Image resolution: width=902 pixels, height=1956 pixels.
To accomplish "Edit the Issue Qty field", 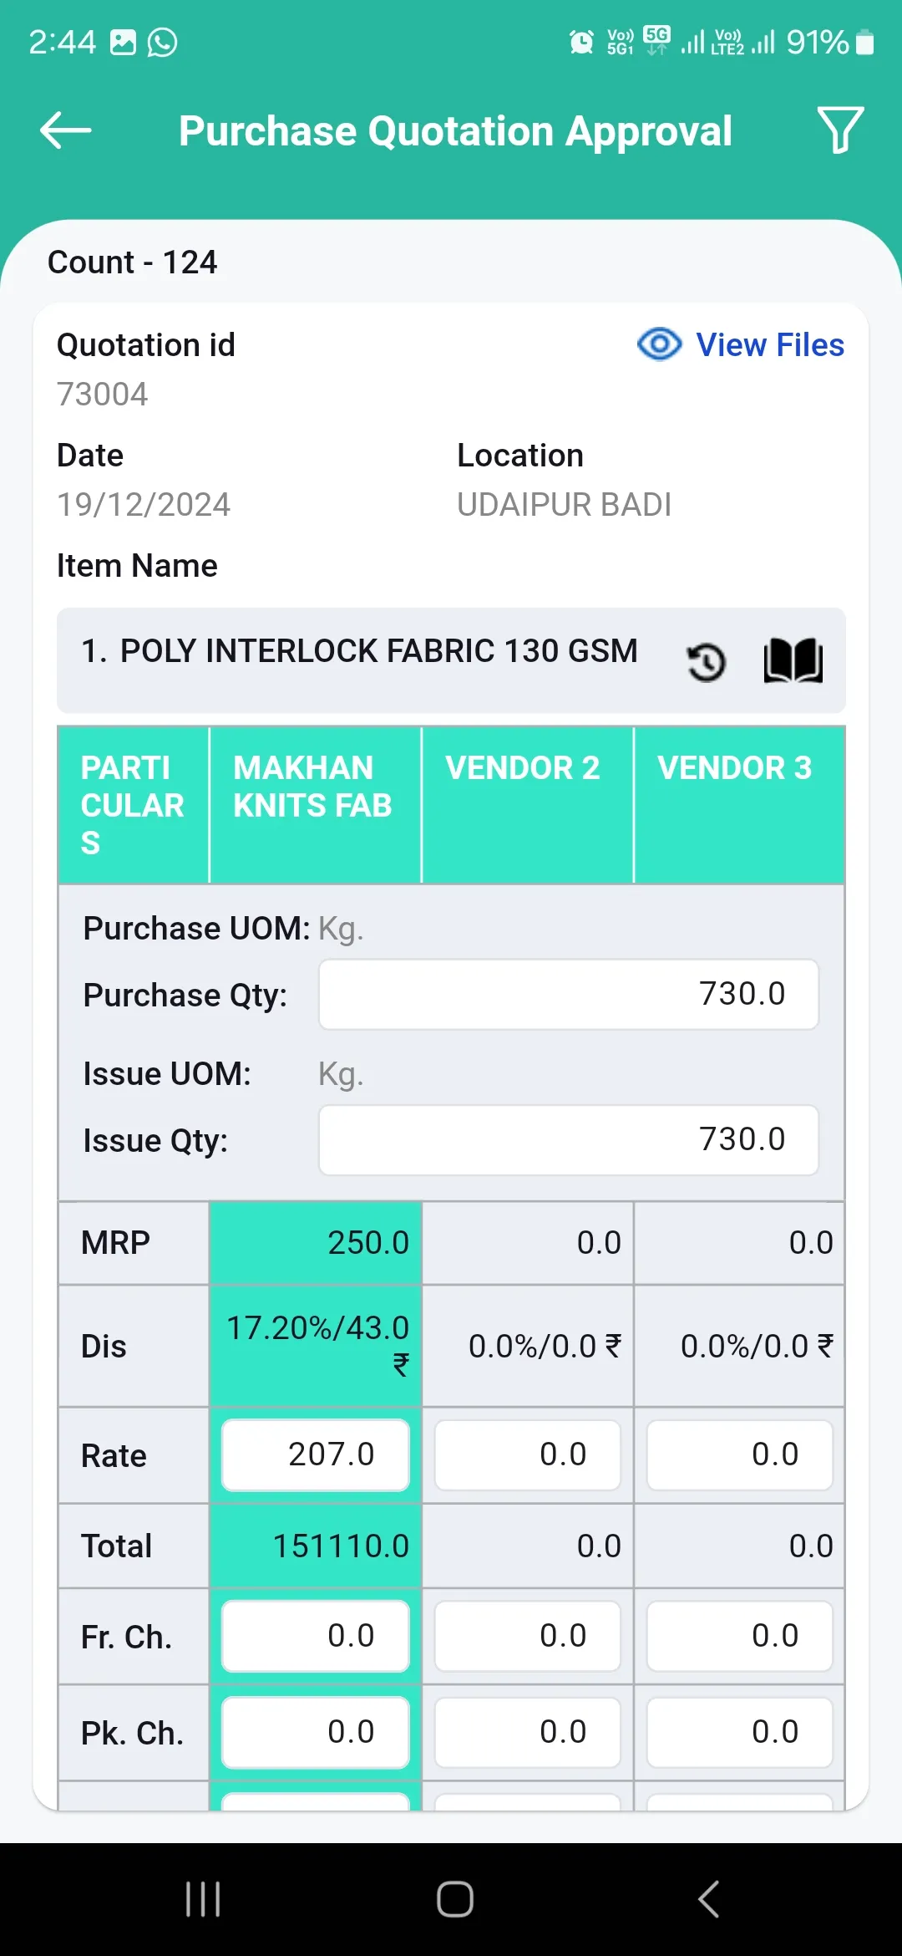I will [x=569, y=1140].
